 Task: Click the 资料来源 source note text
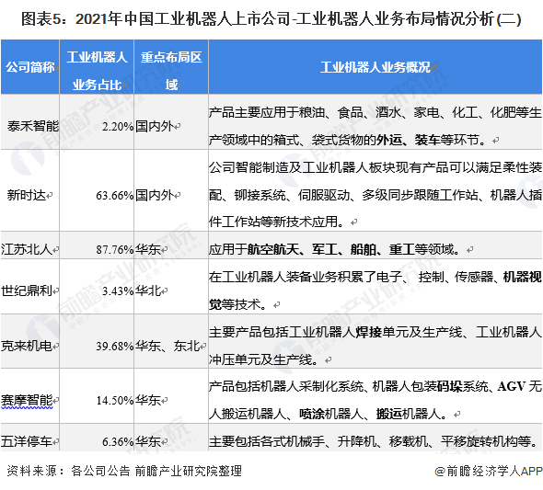[x=124, y=471]
